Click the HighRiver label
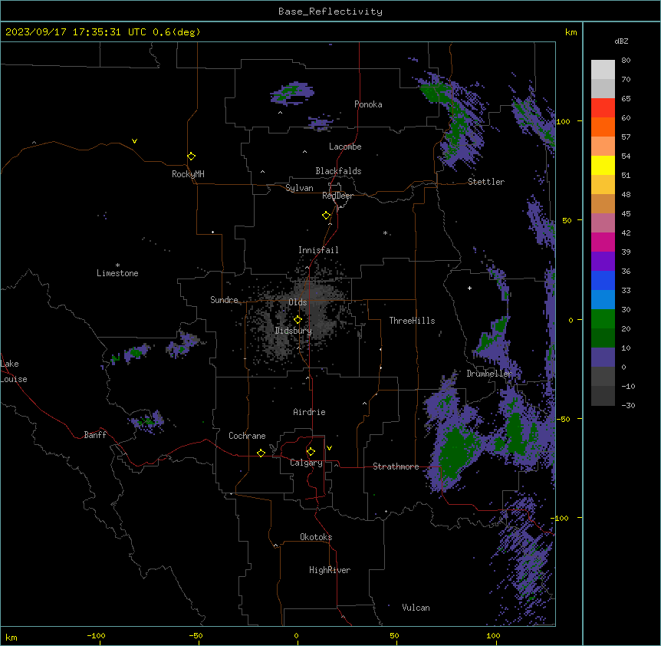 tap(330, 570)
